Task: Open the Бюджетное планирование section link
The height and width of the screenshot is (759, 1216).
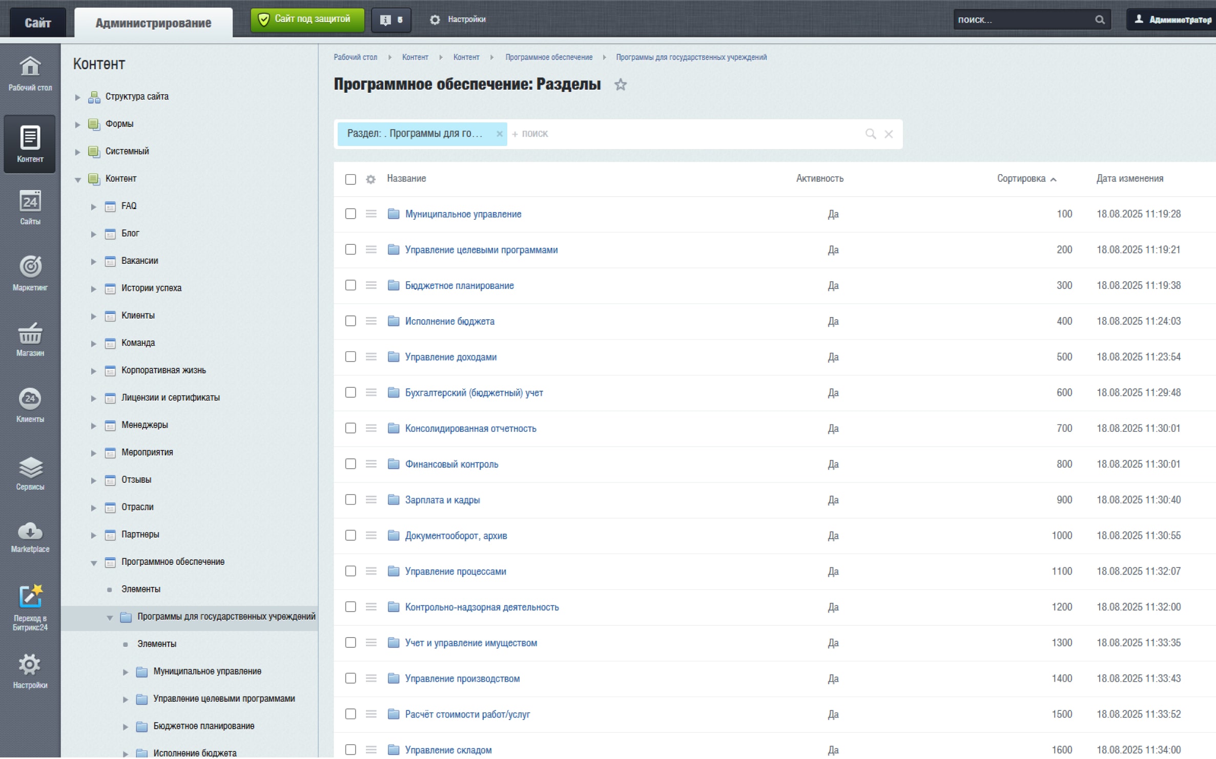Action: pos(459,286)
